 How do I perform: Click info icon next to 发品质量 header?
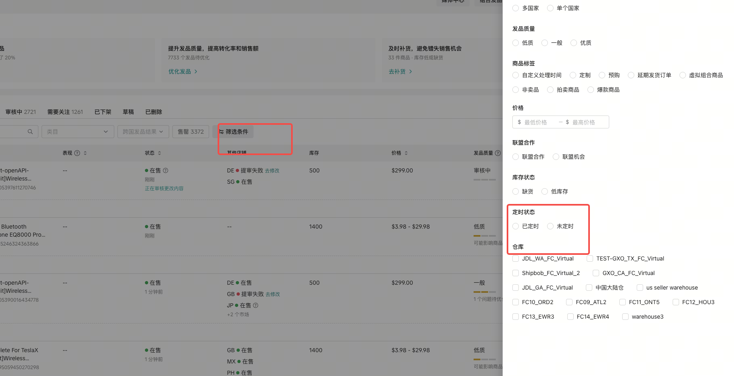(497, 153)
